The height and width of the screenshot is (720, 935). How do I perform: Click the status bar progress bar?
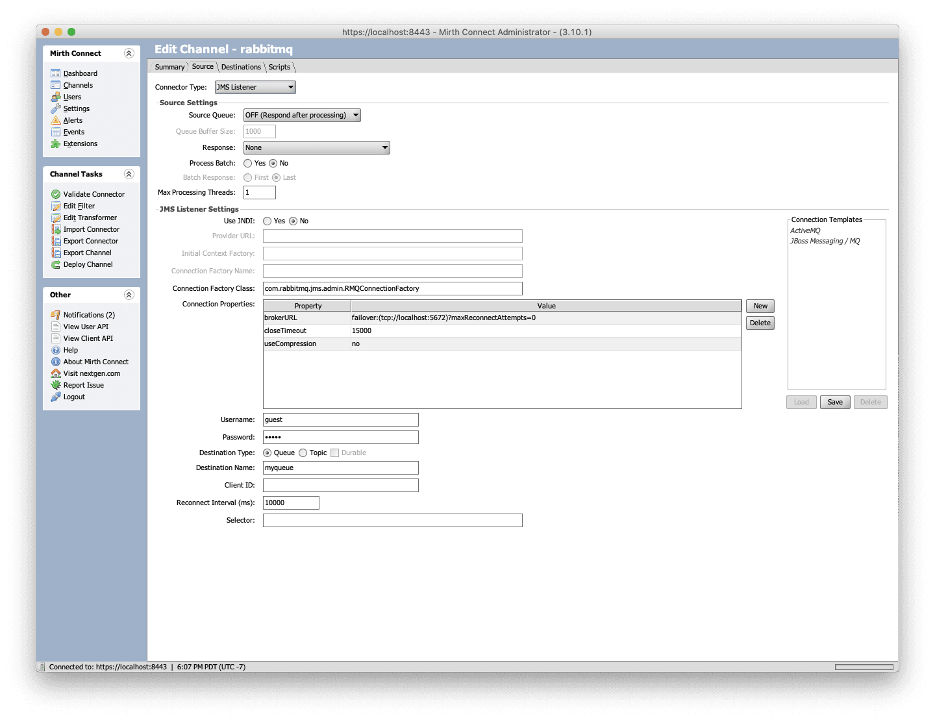coord(864,667)
